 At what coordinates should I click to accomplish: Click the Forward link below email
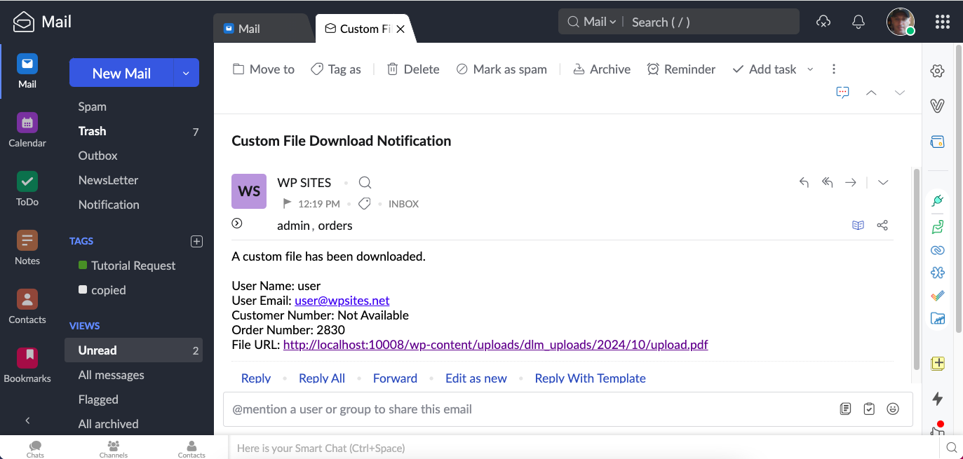395,378
